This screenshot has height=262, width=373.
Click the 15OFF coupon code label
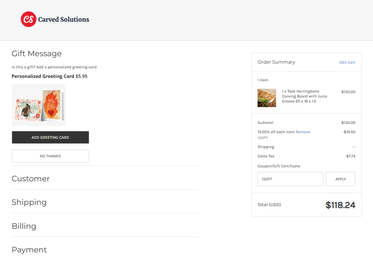pos(263,138)
